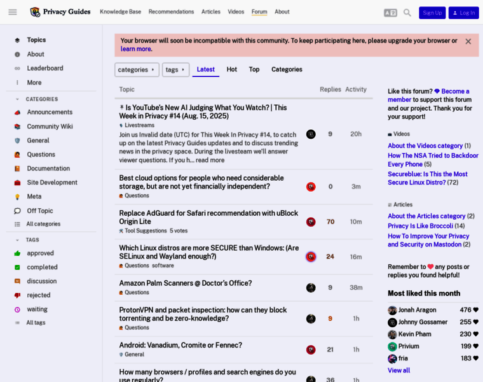
Task: Open 'How The NSA Tried to Backdoor' link
Action: click(x=433, y=160)
